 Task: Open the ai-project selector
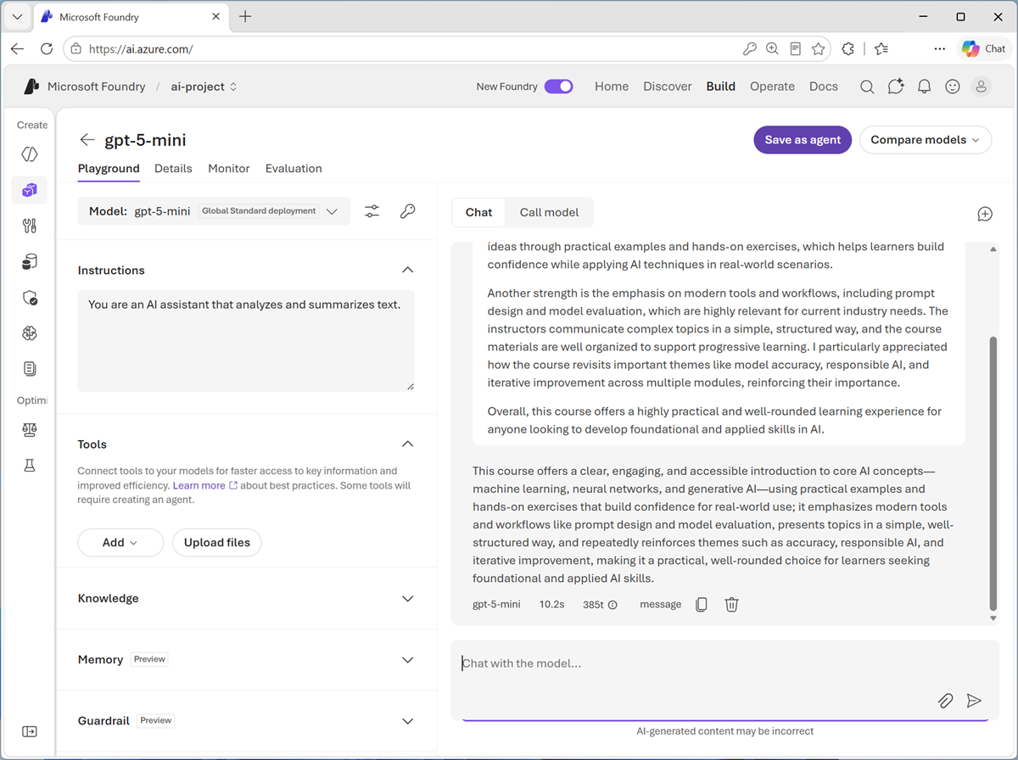204,87
